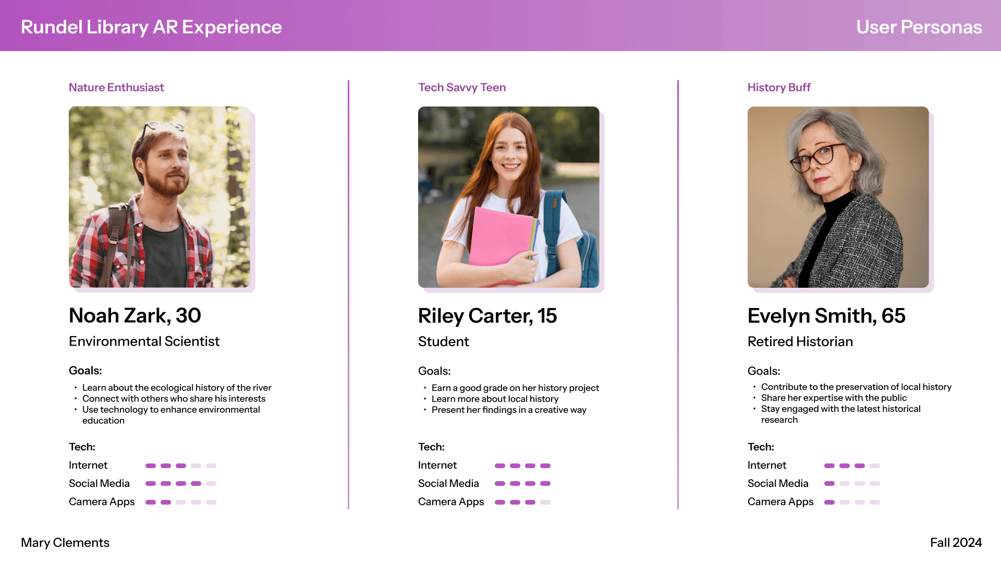This screenshot has height=563, width=1001.
Task: Click Noah Zark's portrait photo
Action: point(160,197)
